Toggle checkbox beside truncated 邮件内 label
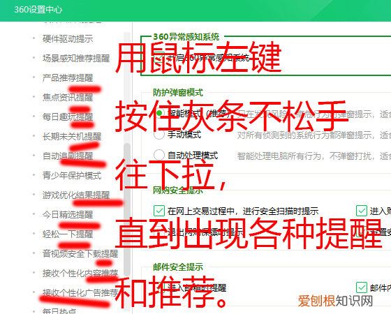The image size is (391, 314). (362, 287)
